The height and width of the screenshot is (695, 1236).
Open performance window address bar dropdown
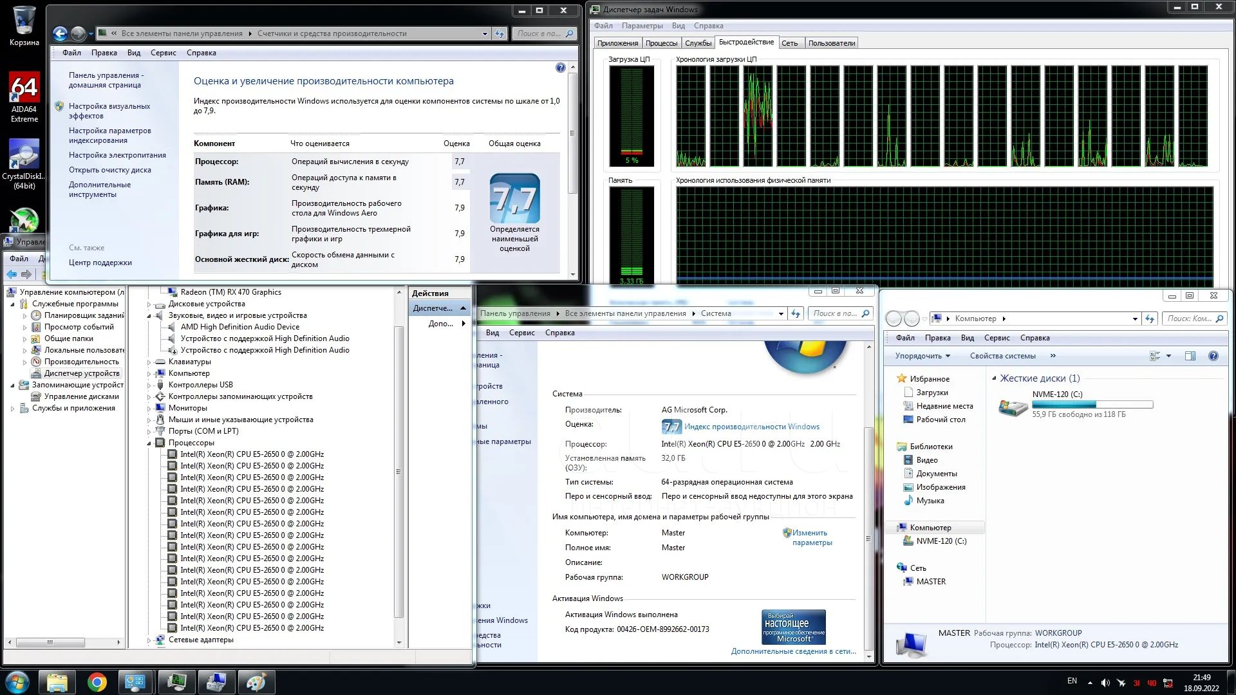tap(485, 33)
